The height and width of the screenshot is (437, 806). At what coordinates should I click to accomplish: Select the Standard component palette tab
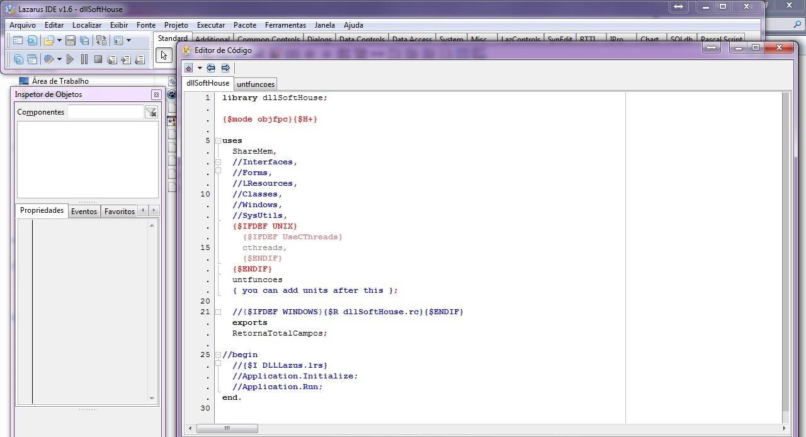pos(172,38)
